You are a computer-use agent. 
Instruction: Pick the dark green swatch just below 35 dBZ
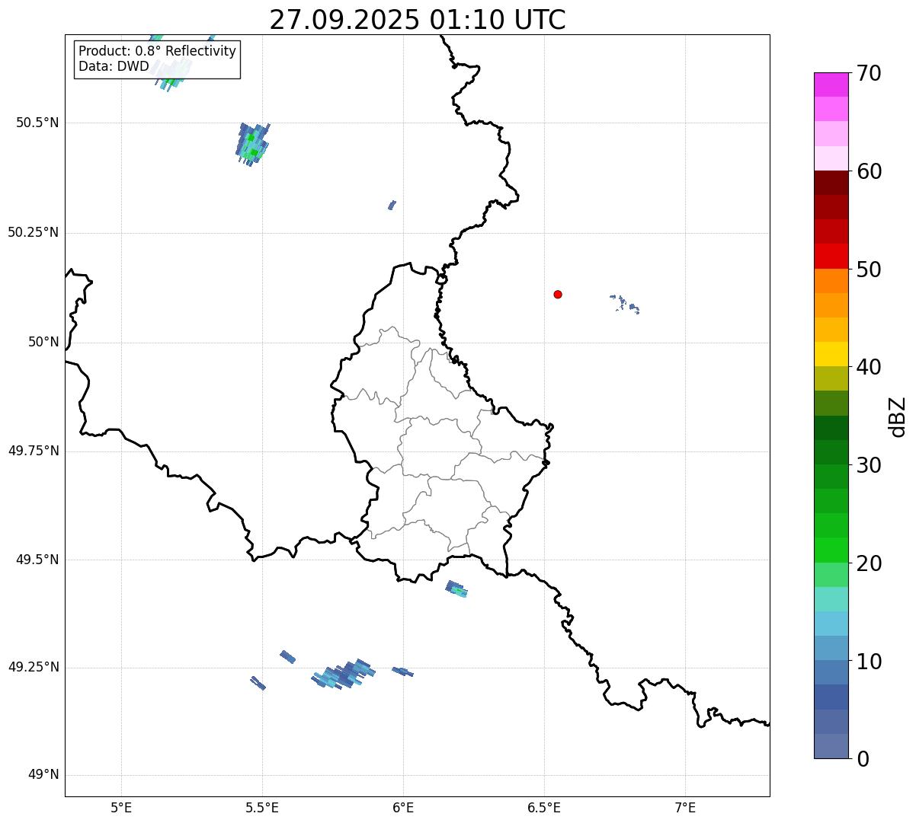point(831,428)
